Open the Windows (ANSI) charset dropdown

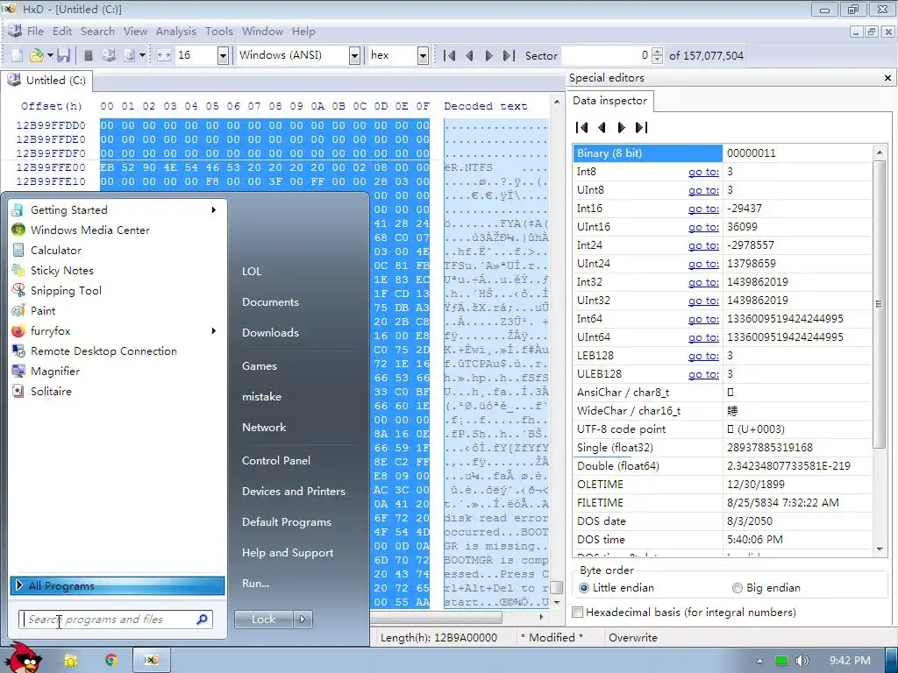coord(354,55)
